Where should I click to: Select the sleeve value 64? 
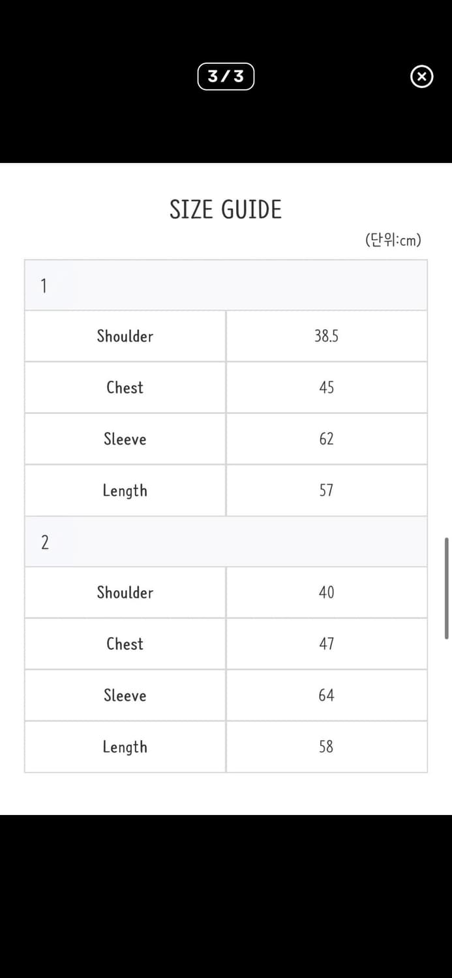coord(326,695)
